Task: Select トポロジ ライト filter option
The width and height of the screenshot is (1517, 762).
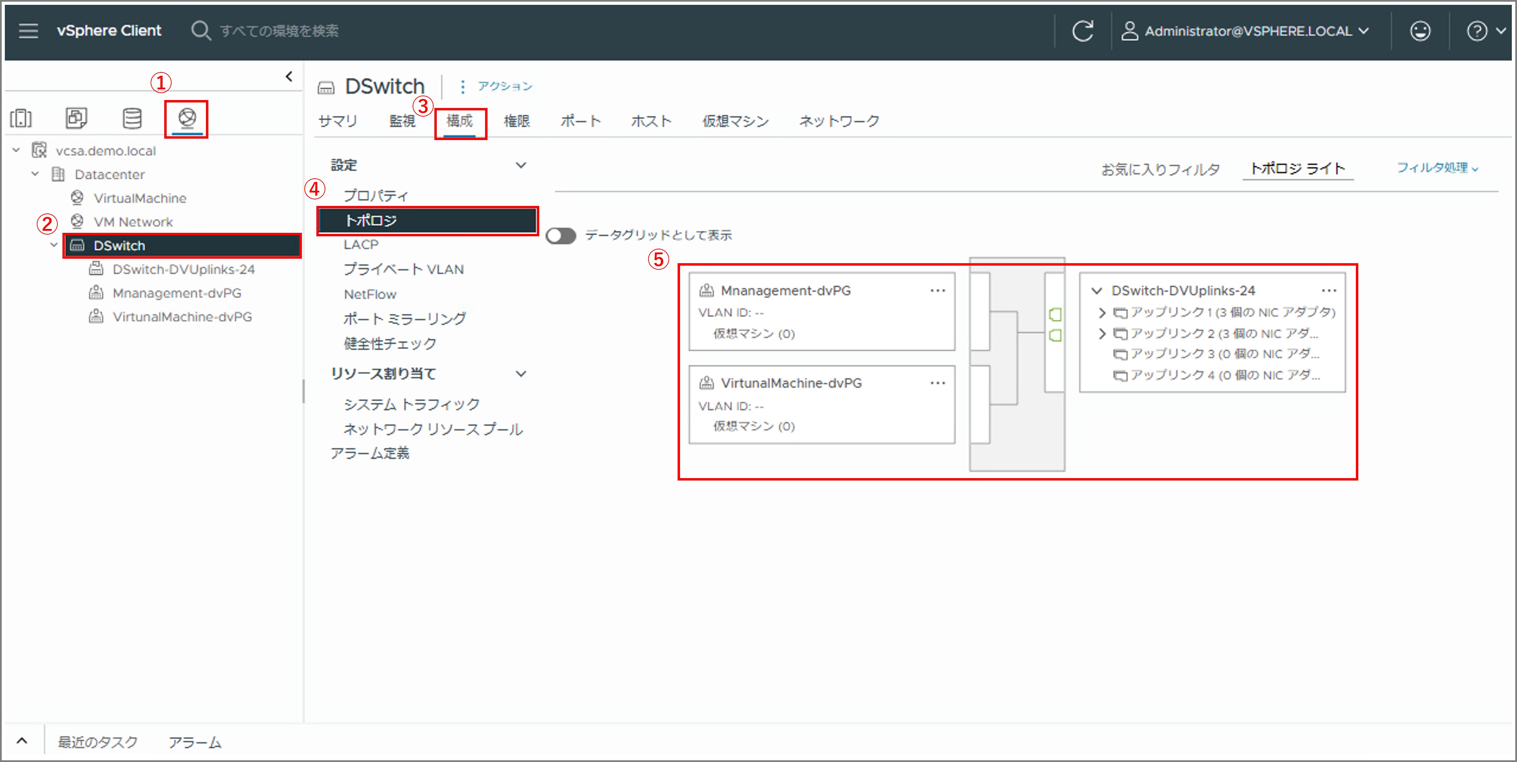Action: coord(1298,168)
